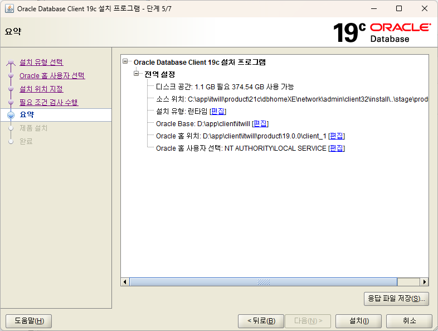Collapse the 전역 설정 tree node
Viewport: 438px width, 331px height.
[x=137, y=74]
